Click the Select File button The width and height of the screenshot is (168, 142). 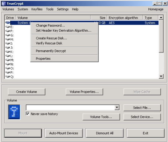[x=142, y=108]
